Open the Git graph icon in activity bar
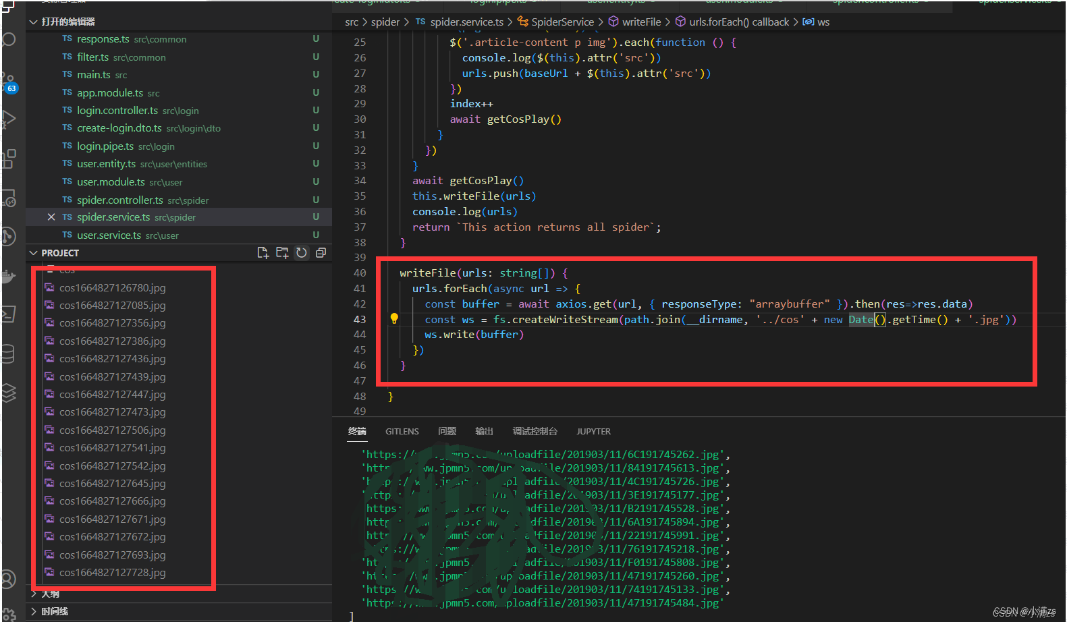The height and width of the screenshot is (622, 1067). pos(8,236)
